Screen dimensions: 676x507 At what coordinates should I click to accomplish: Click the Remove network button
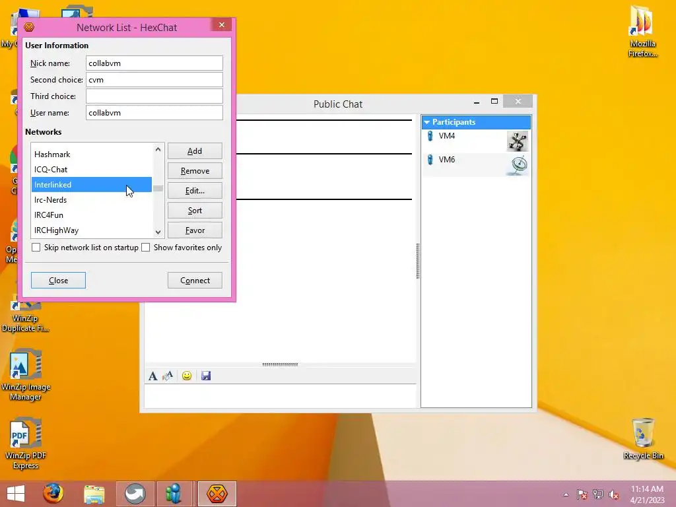coord(195,171)
